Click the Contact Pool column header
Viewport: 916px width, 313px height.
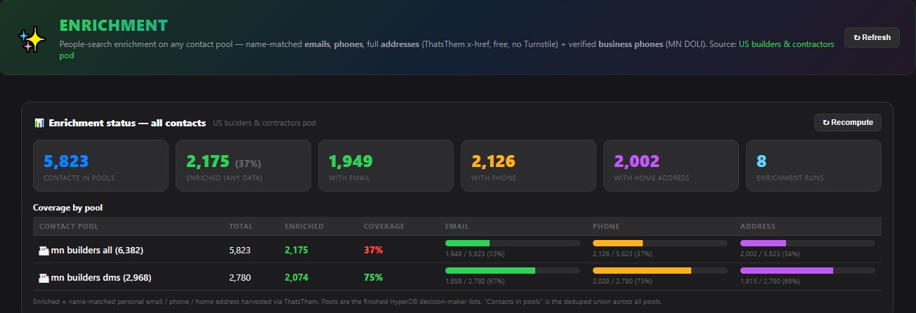coord(69,227)
